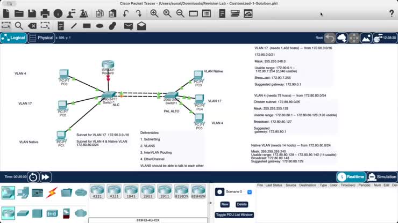Switch to Simulation mode
Screen dimensions: 398x223
click(x=382, y=177)
